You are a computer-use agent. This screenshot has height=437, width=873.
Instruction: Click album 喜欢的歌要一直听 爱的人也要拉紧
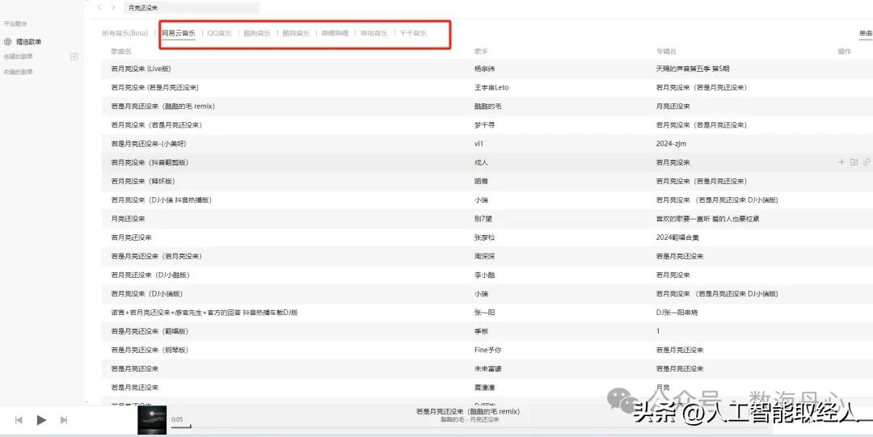(x=707, y=219)
